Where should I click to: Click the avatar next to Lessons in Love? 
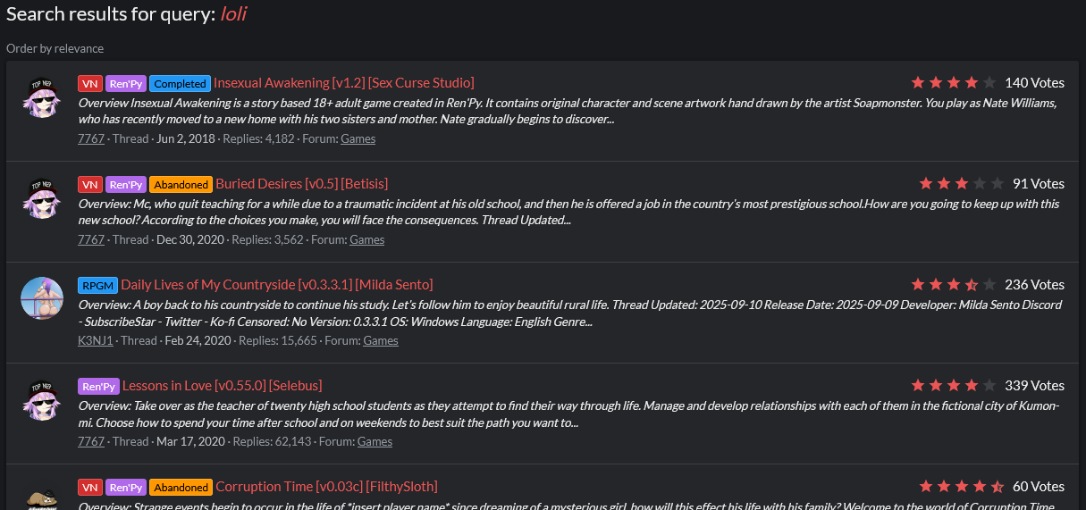pos(41,399)
